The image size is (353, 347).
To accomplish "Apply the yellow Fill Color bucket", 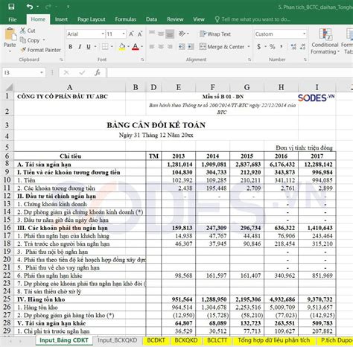I will point(122,47).
